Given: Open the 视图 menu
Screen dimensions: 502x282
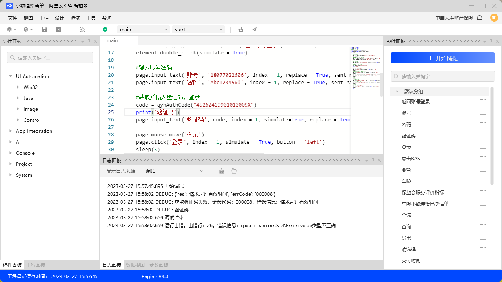Looking at the screenshot, I should click(28, 18).
